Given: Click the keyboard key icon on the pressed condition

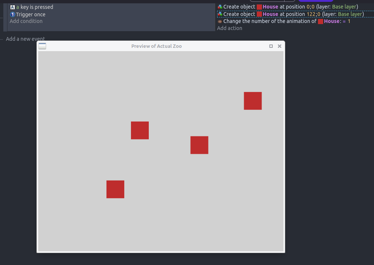Looking at the screenshot, I should click(13, 7).
